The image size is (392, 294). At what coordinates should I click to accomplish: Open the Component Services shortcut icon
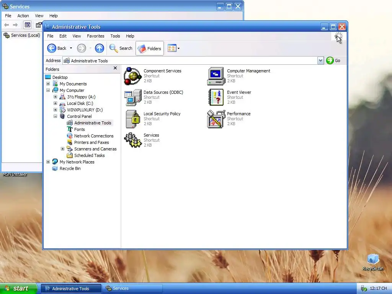coord(133,76)
